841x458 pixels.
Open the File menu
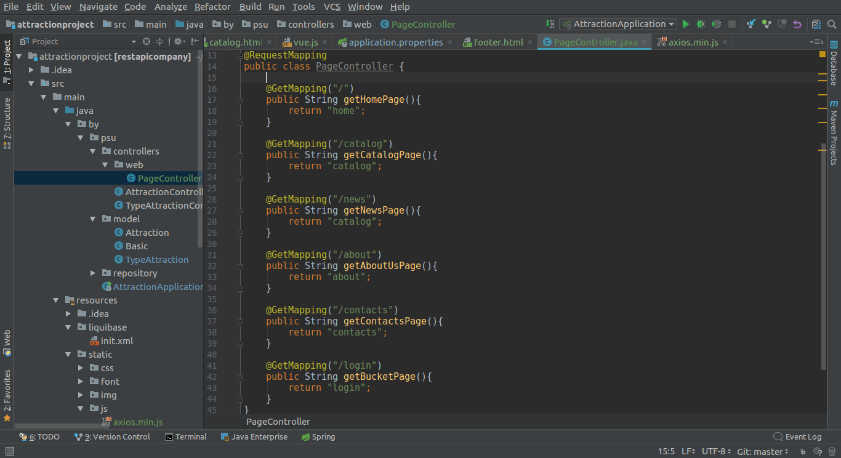point(11,7)
